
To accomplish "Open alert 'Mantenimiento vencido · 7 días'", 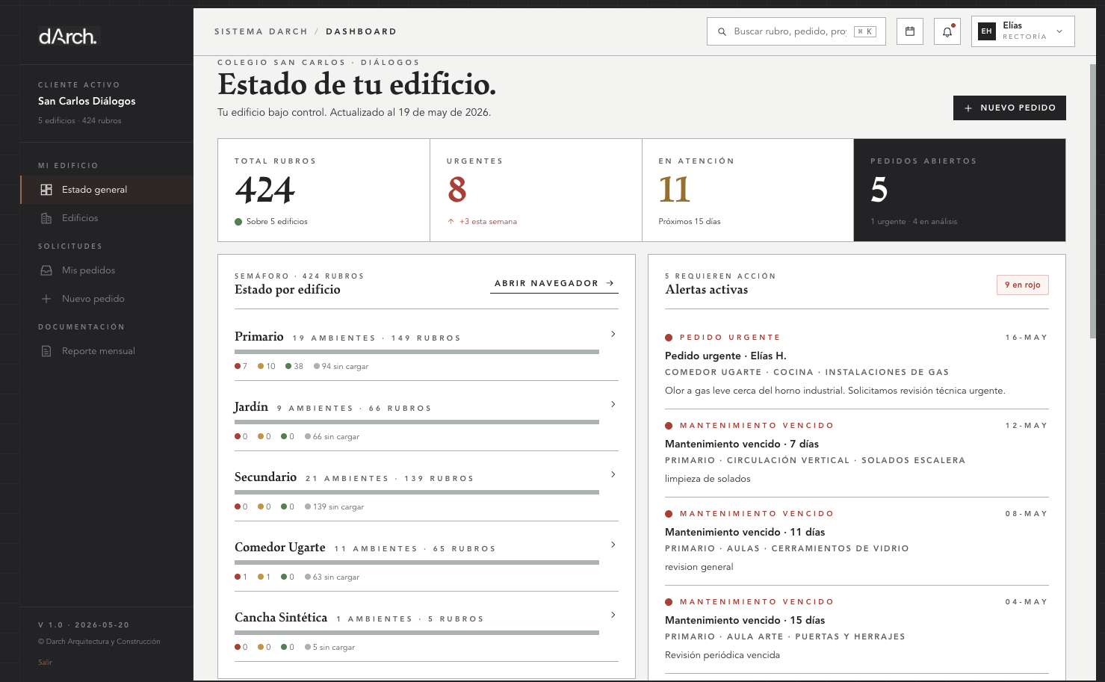I will 742,444.
